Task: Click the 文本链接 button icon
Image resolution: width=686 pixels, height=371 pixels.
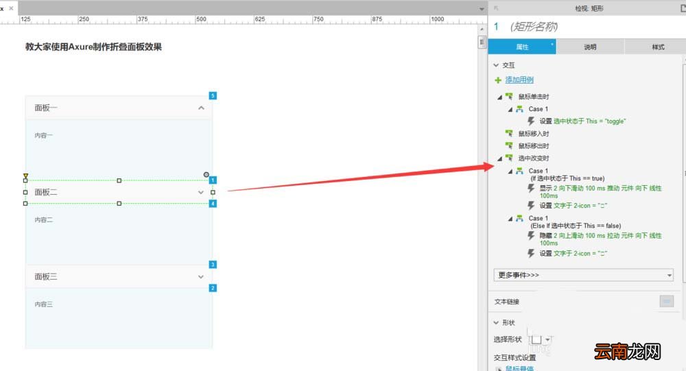Action: coord(666,301)
